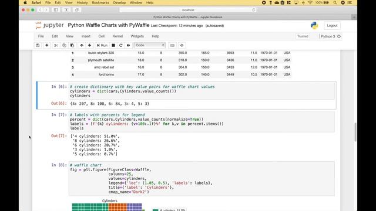This screenshot has width=376, height=211.
Task: Paste cells below
Action: coord(72,45)
